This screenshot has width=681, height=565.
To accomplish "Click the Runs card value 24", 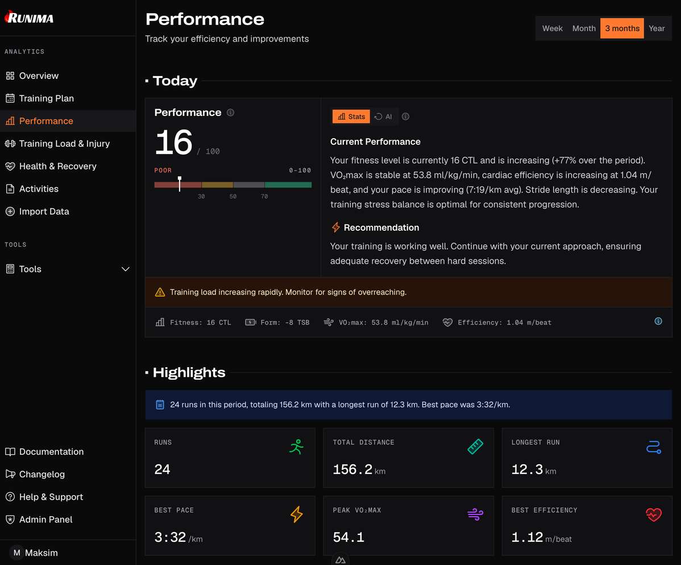I will [162, 469].
